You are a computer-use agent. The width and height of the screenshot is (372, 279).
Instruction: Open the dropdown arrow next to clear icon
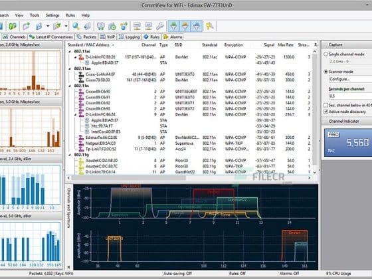point(66,26)
